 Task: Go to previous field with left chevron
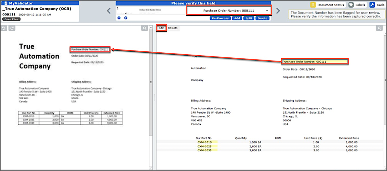109,11
